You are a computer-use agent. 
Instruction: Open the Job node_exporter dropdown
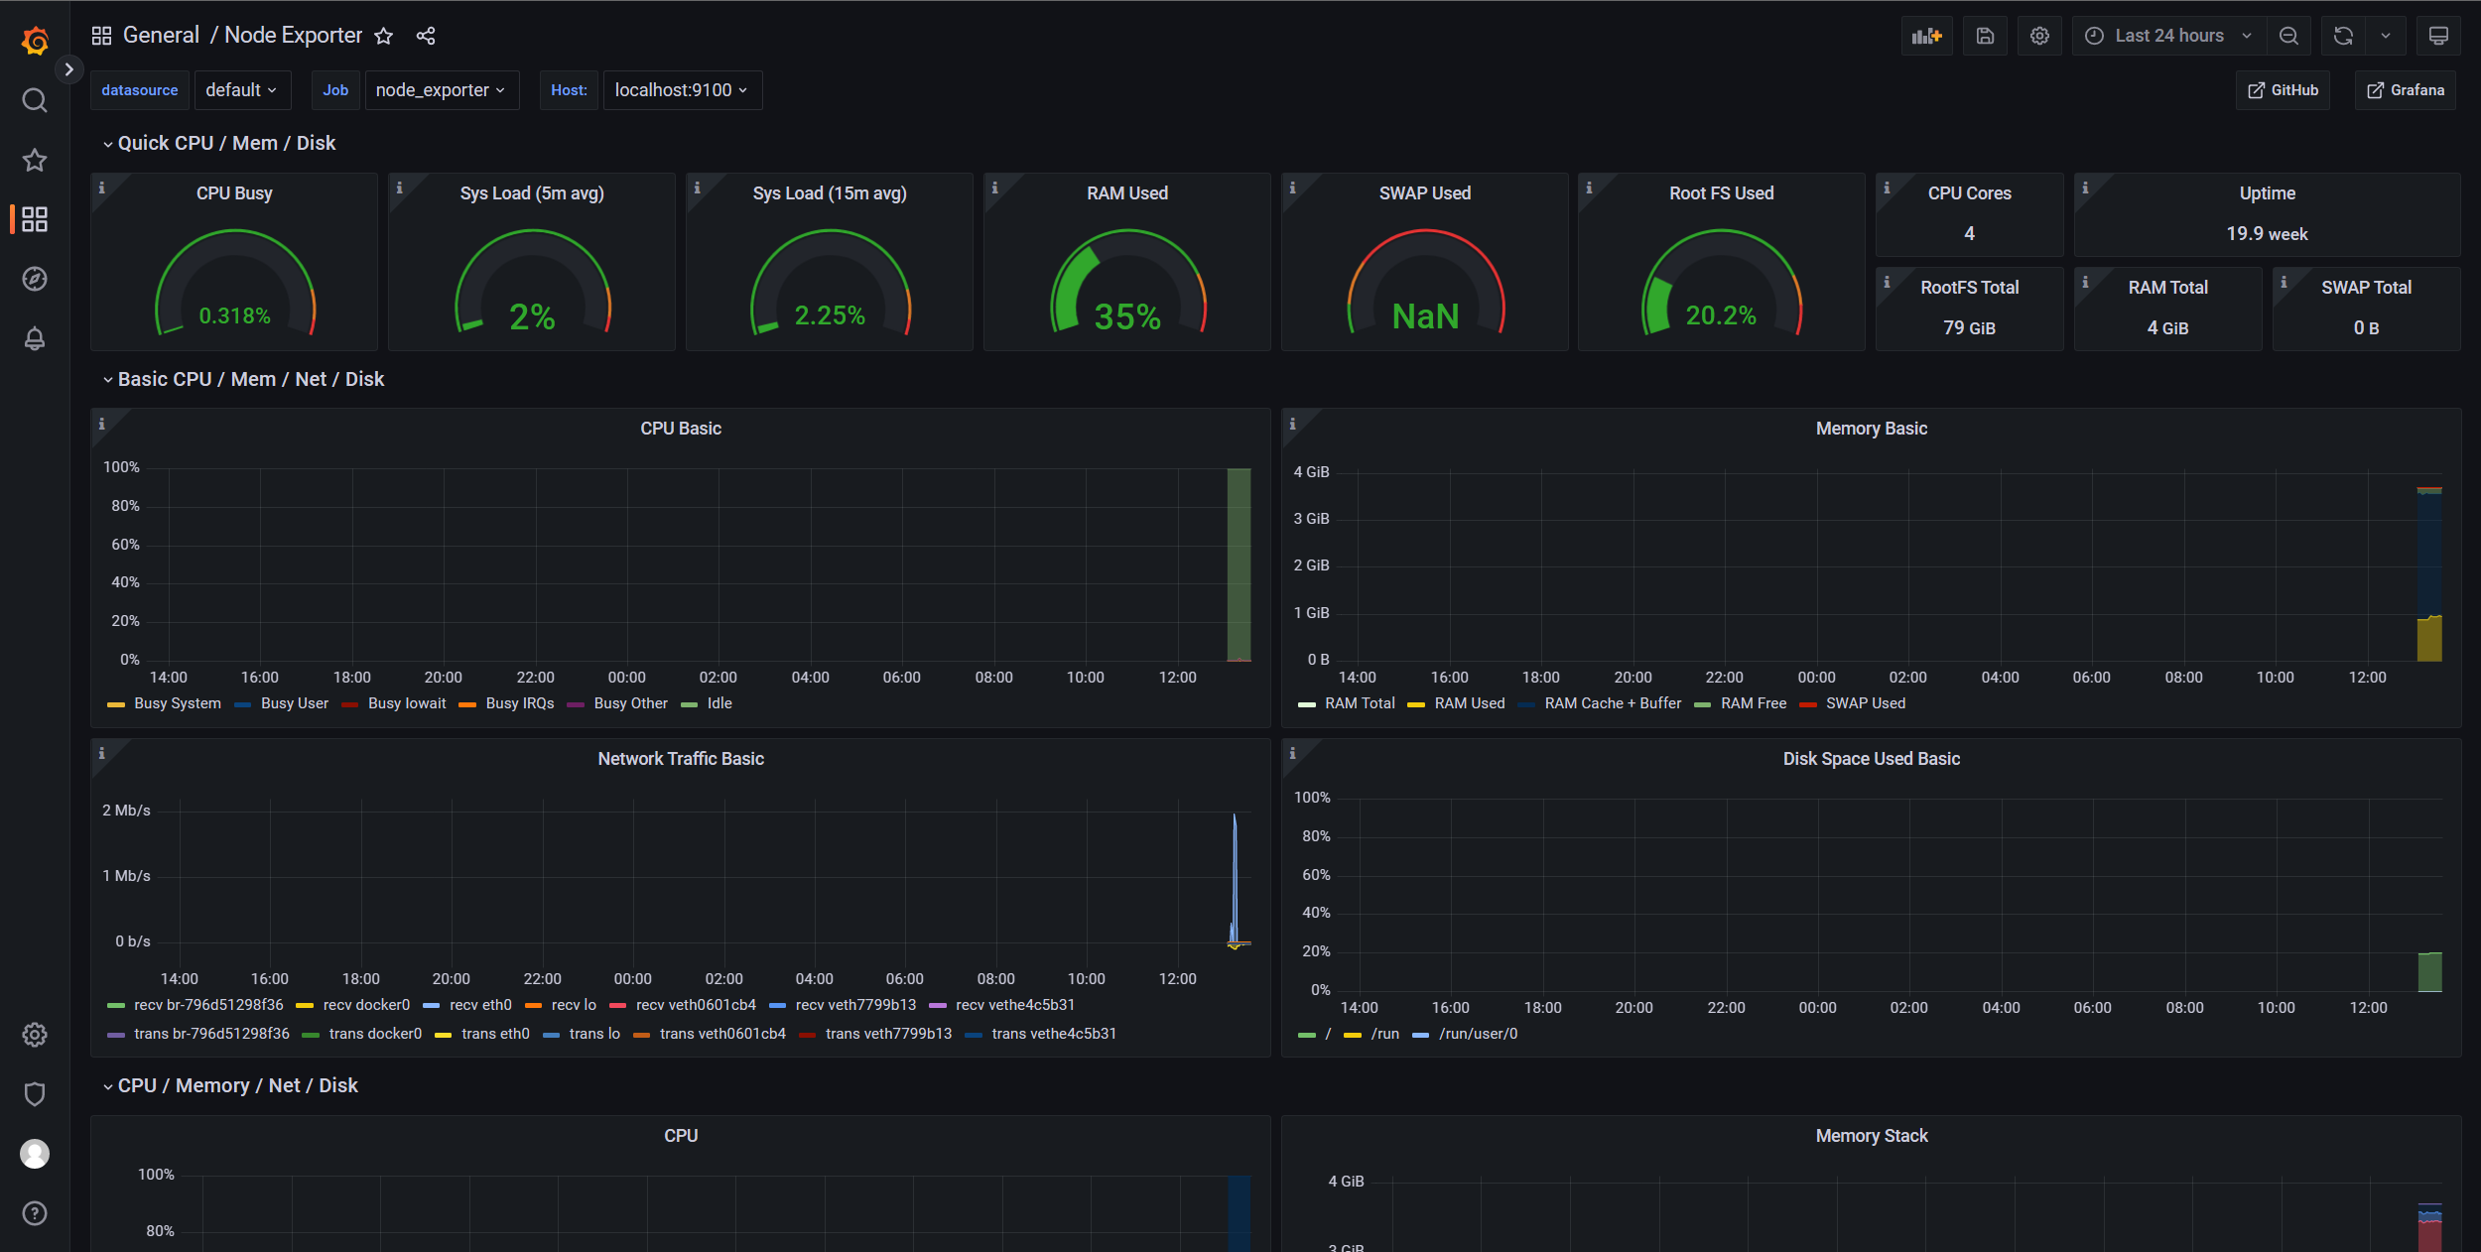coord(442,90)
